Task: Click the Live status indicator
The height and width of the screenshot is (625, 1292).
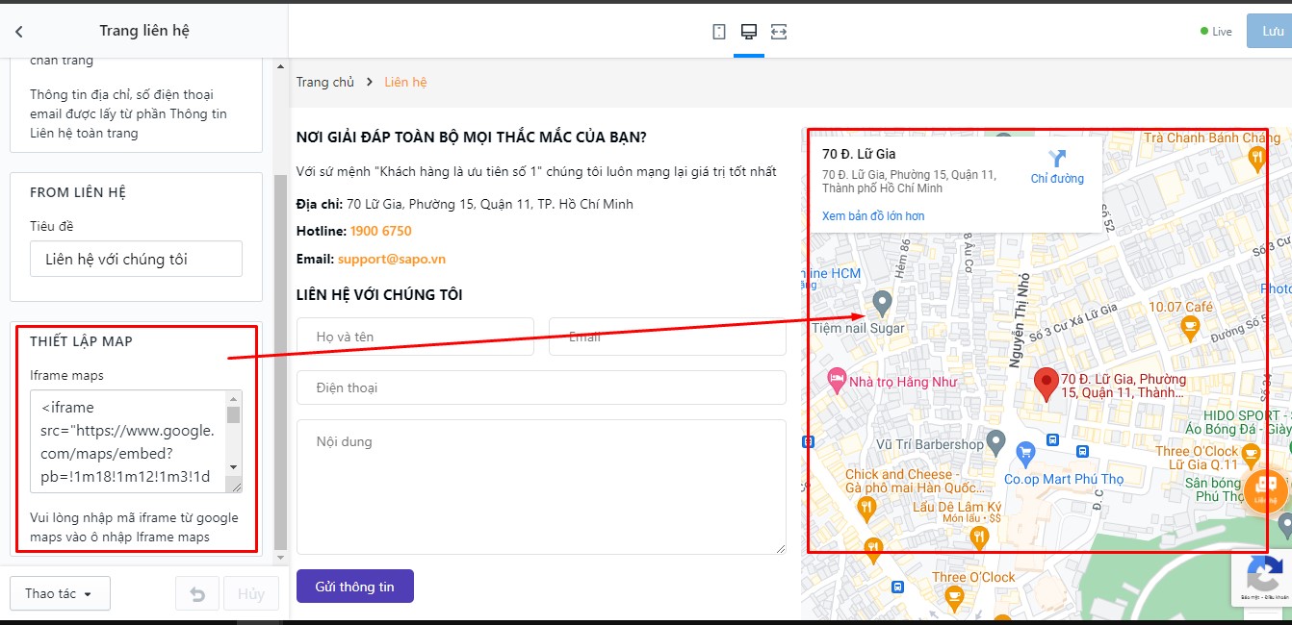Action: (x=1216, y=32)
